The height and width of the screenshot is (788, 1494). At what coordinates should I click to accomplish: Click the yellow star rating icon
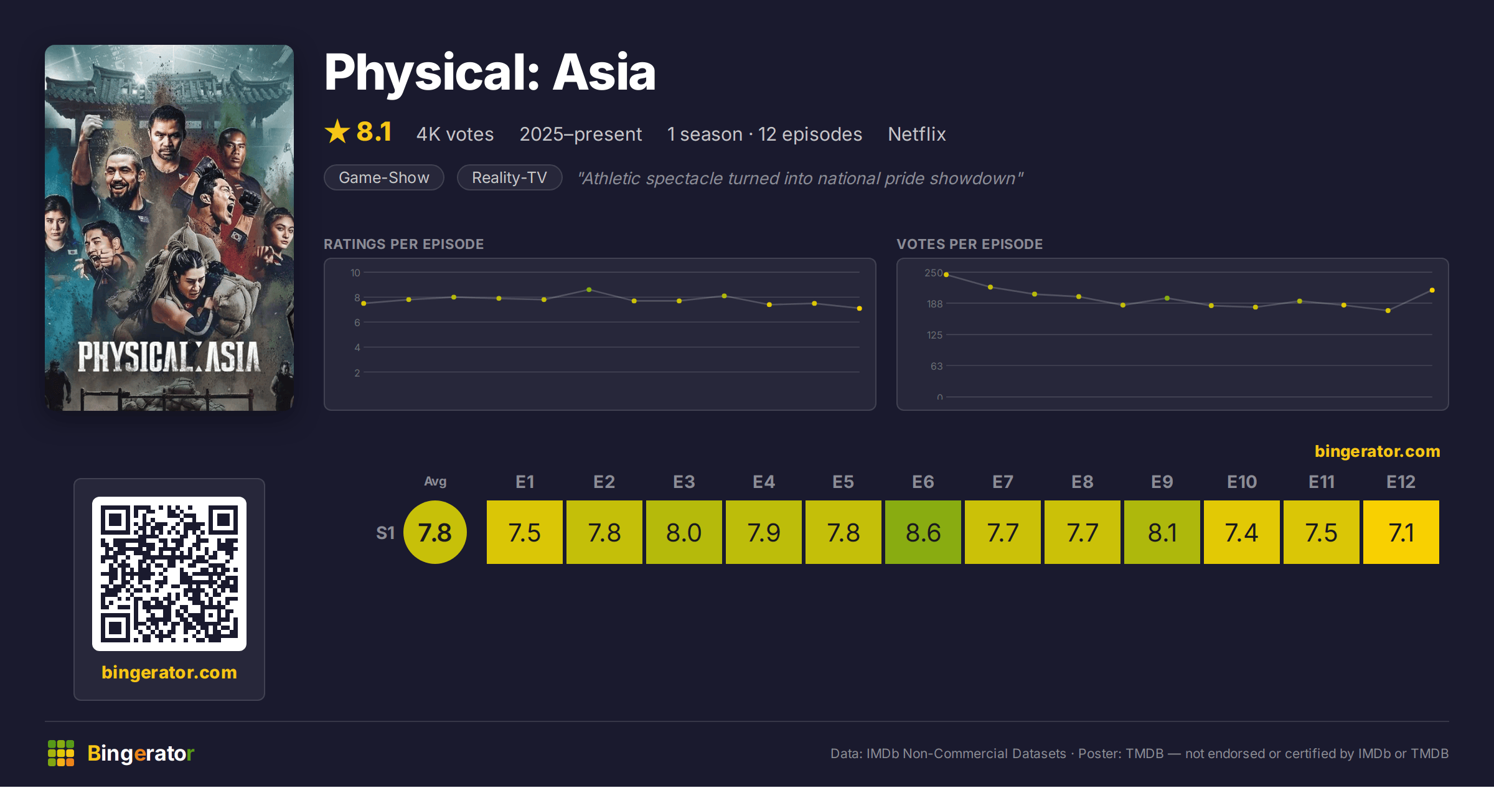pos(337,132)
